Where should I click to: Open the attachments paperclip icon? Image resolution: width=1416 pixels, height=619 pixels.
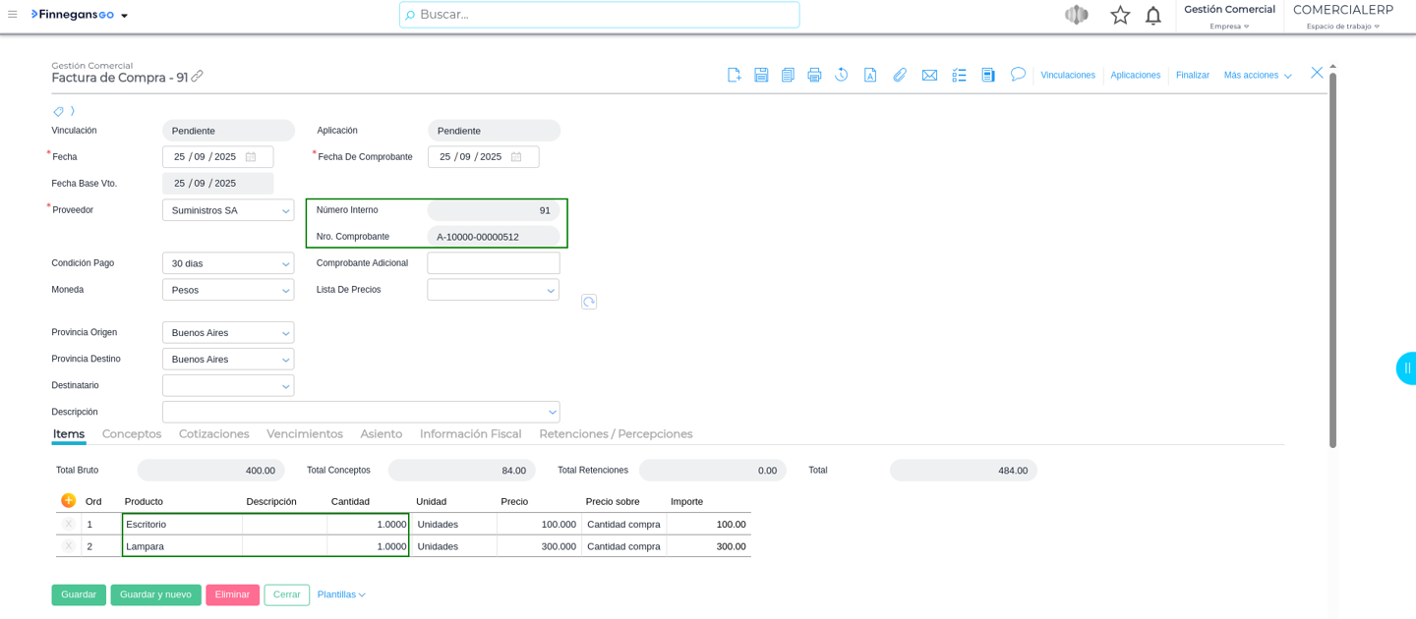coord(899,75)
